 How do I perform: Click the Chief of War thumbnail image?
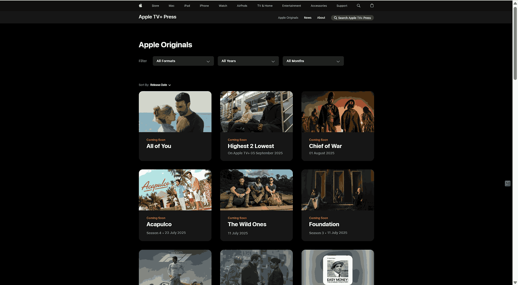338,112
